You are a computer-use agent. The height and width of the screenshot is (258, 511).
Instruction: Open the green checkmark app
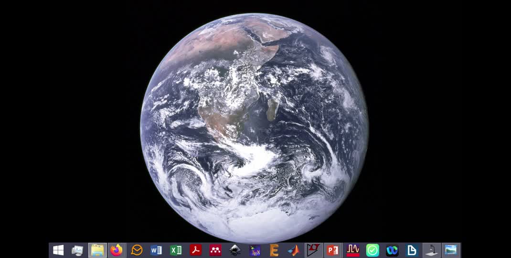[x=373, y=250]
